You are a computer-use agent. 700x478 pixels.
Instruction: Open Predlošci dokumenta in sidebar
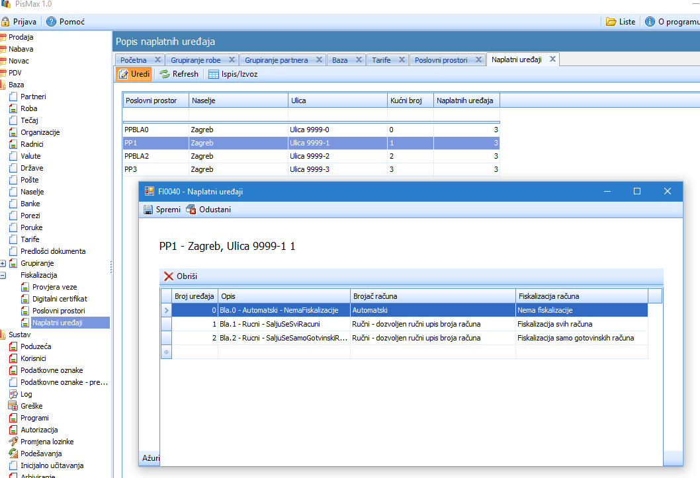click(53, 251)
